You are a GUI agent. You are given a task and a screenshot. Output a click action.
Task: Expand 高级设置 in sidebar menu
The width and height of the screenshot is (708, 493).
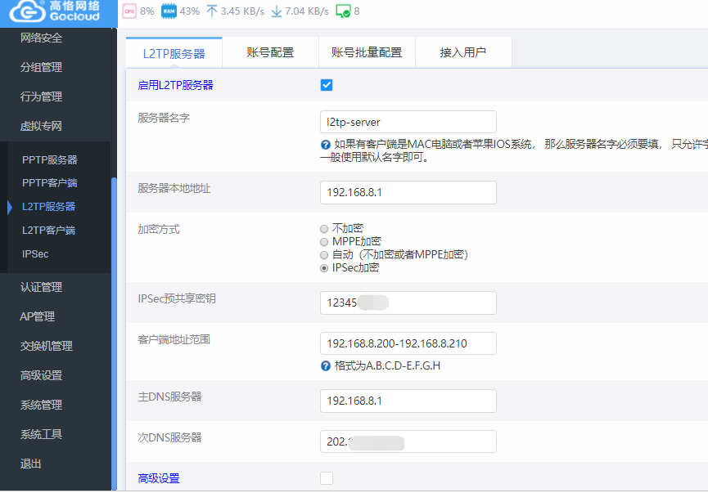[x=41, y=375]
